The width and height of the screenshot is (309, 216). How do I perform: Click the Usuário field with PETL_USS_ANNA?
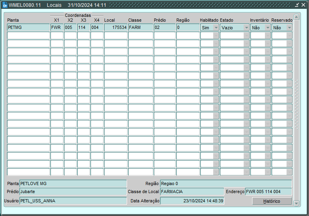pyautogui.click(x=73, y=201)
